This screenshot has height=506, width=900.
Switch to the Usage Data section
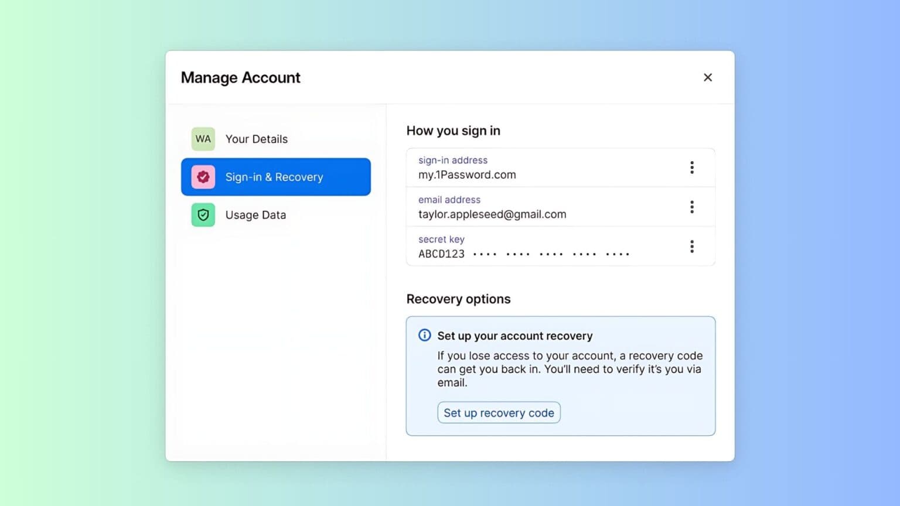pyautogui.click(x=255, y=215)
